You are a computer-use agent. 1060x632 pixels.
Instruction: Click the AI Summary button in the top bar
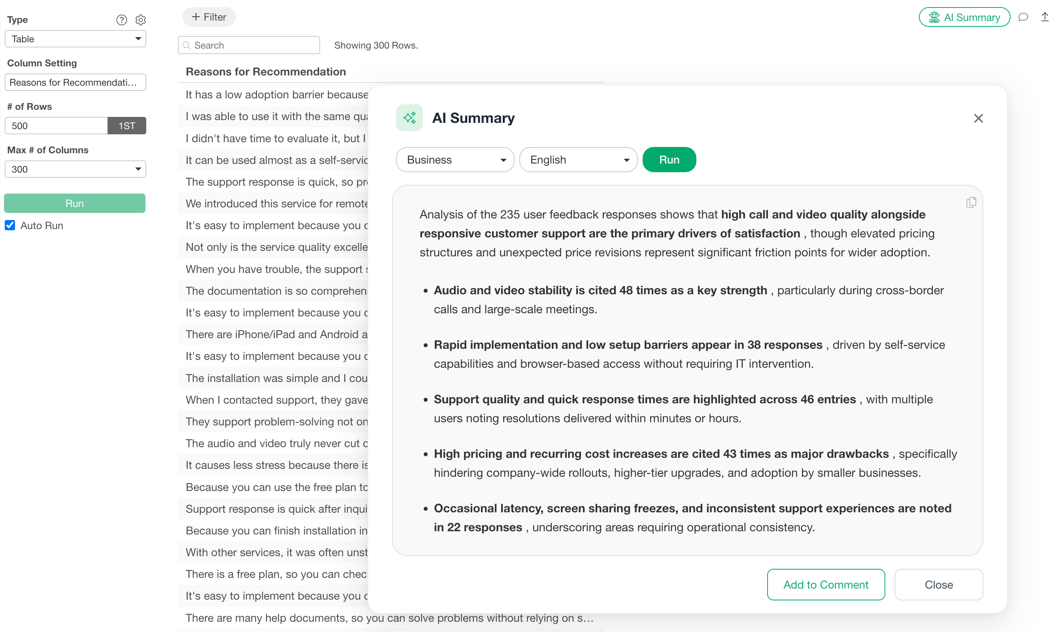[x=964, y=17]
